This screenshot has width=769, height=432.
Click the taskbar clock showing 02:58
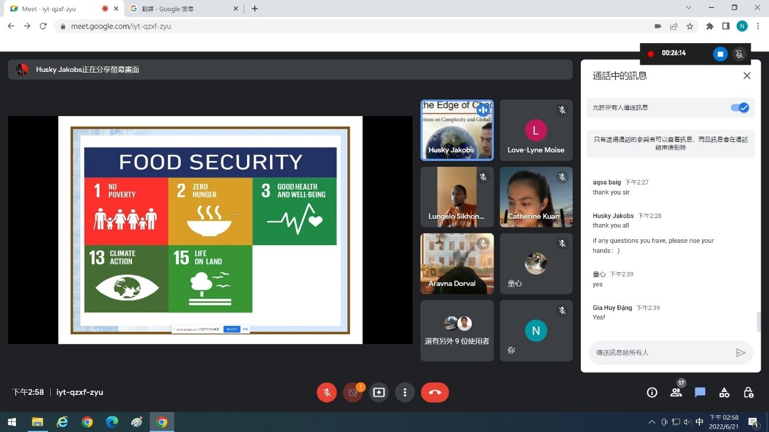pos(724,422)
